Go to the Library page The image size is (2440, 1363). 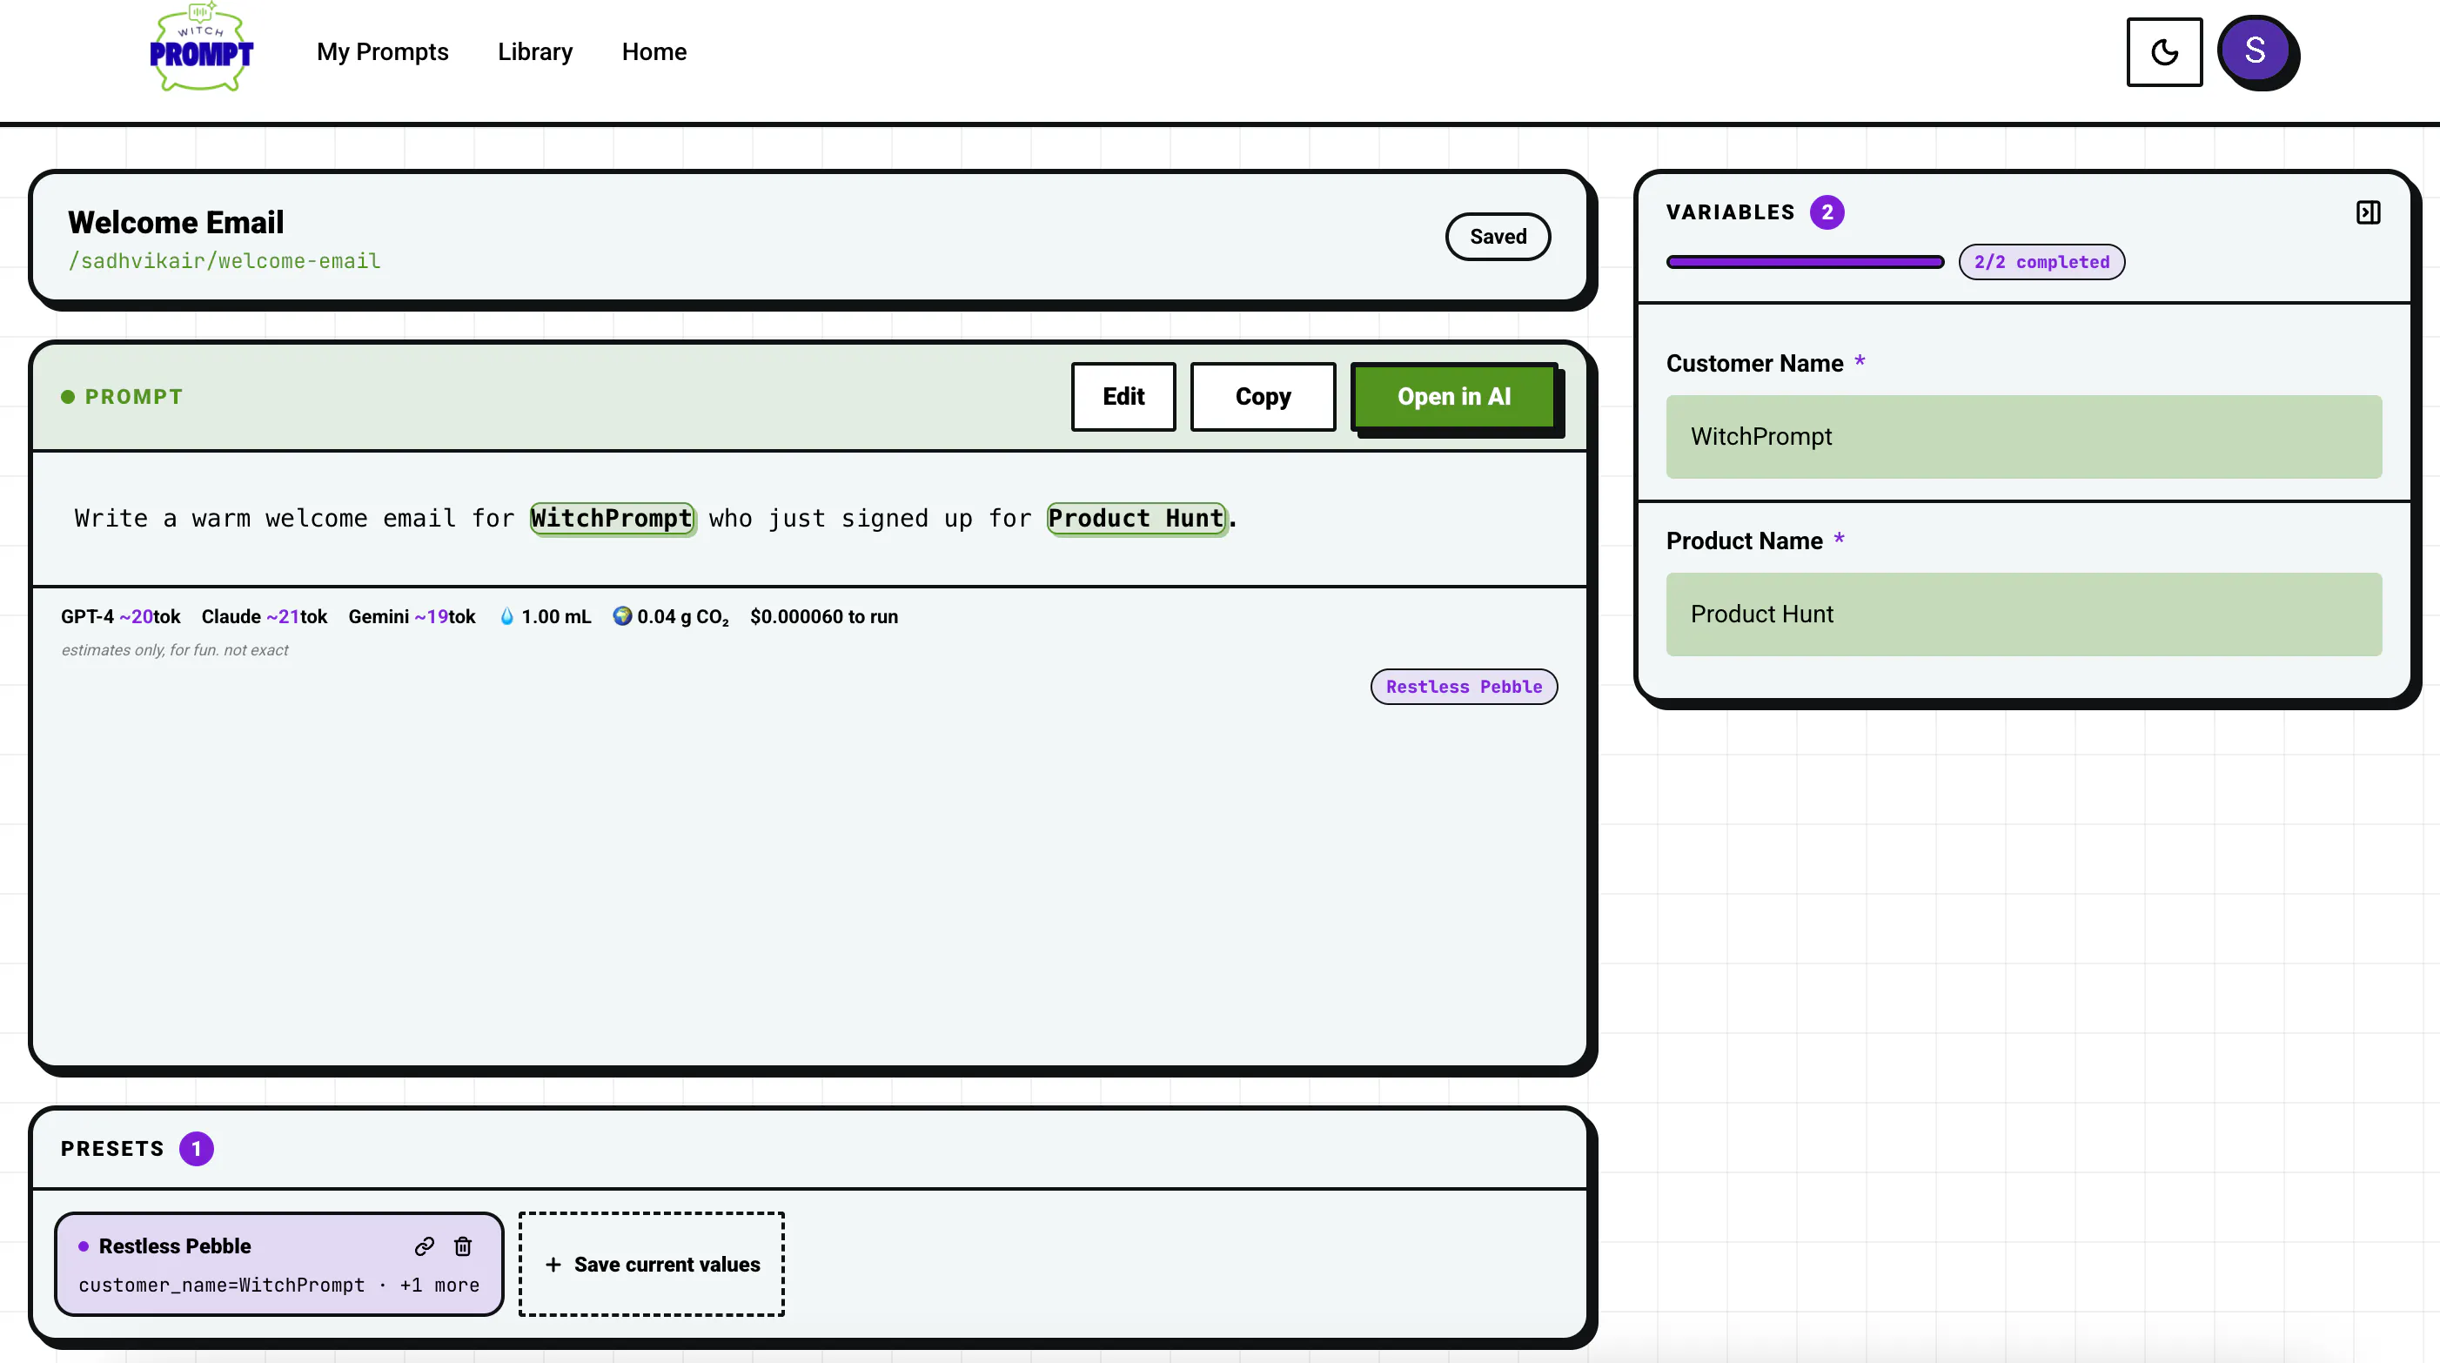coord(535,51)
